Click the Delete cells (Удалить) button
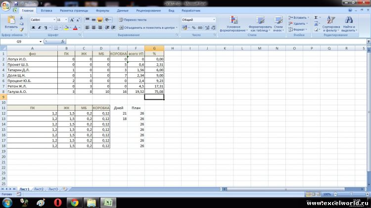The image size is (371, 208). 298,23
